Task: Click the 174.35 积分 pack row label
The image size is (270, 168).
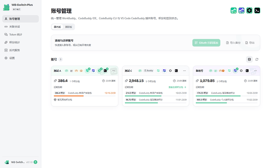Action: click(x=202, y=93)
